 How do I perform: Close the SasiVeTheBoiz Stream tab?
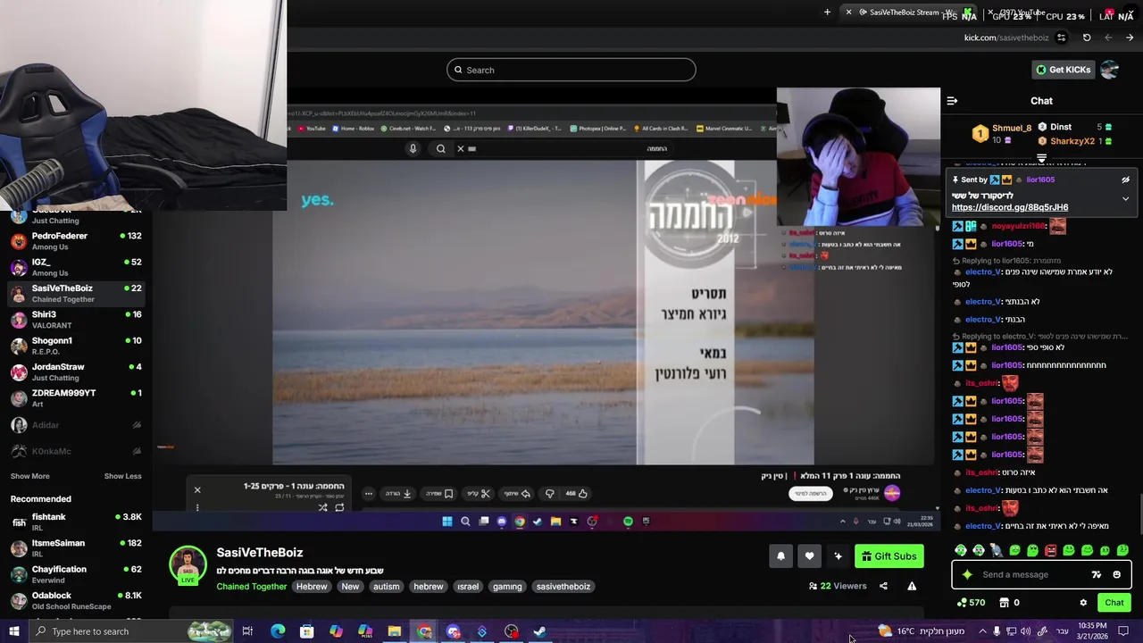pos(848,13)
